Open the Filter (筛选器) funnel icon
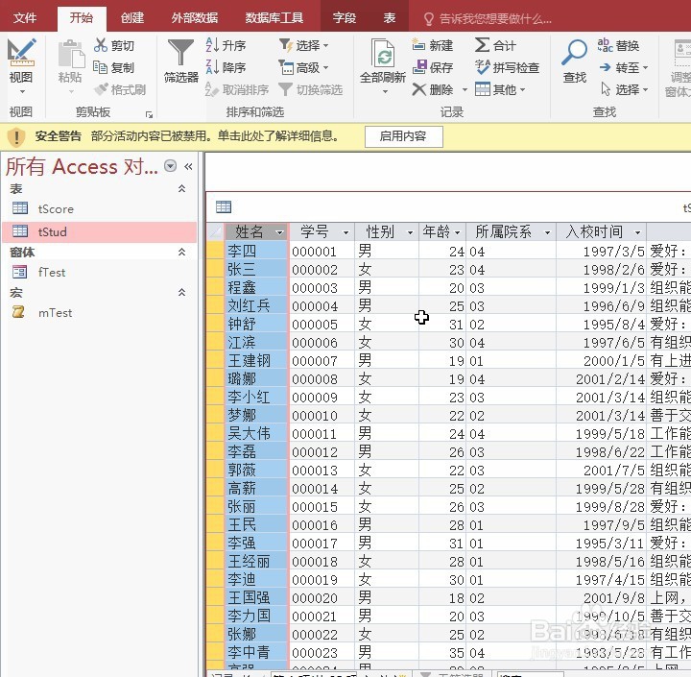 click(180, 52)
